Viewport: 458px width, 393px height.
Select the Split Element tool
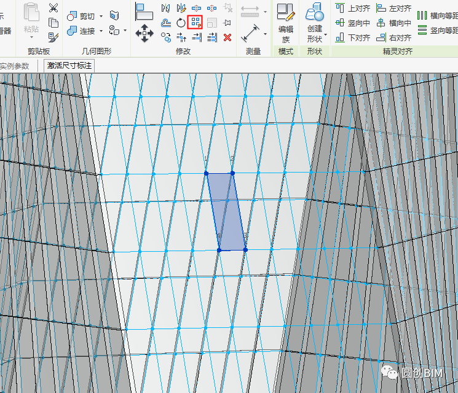pos(196,8)
